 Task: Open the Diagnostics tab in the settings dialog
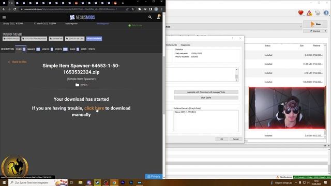[x=185, y=45]
